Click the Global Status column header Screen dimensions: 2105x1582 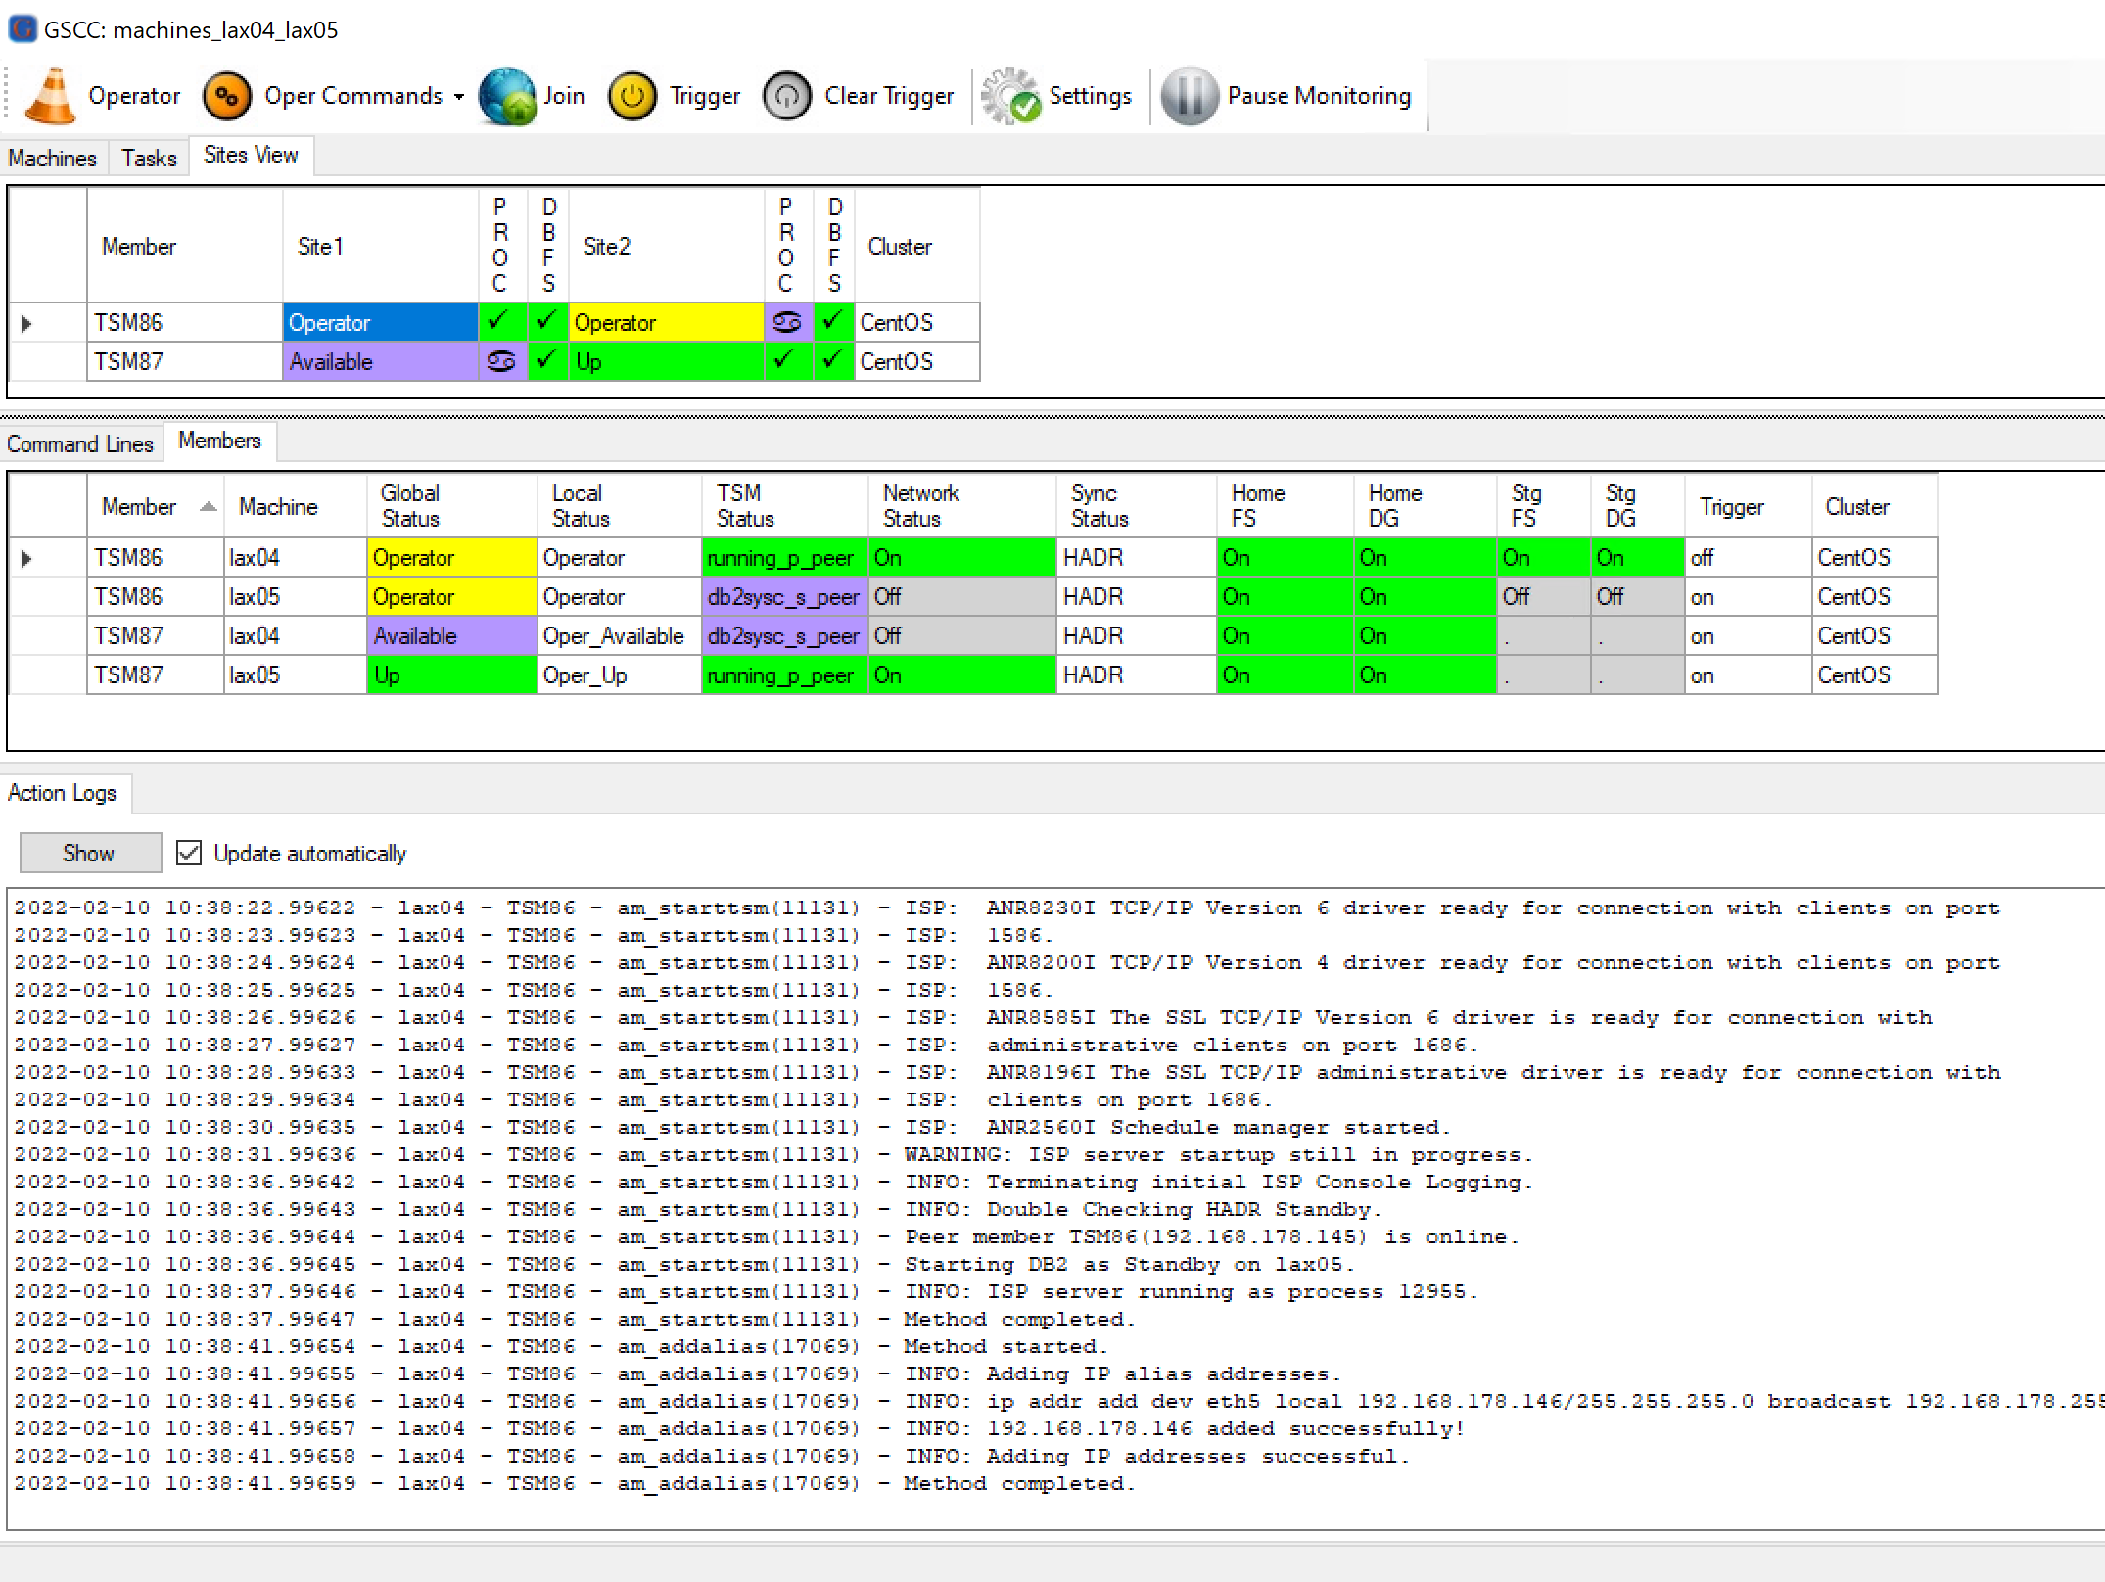(x=451, y=506)
